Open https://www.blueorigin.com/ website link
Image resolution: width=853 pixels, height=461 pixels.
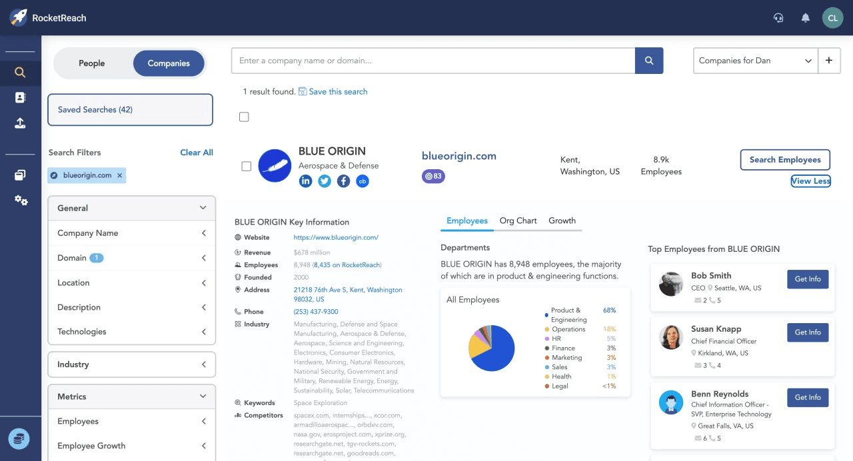[x=336, y=238]
